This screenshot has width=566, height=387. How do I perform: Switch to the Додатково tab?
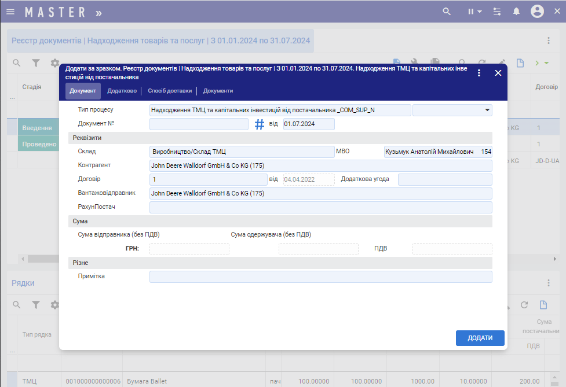(x=122, y=91)
